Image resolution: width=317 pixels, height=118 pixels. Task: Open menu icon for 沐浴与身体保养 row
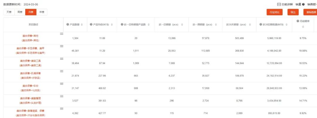point(62,109)
